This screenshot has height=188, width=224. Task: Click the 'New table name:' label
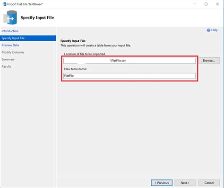[76, 69]
